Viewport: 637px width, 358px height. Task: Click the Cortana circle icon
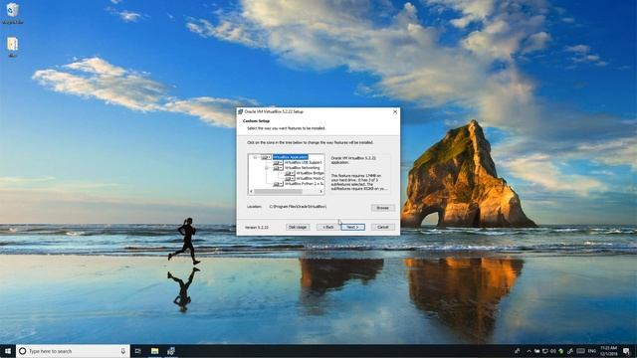click(22, 351)
